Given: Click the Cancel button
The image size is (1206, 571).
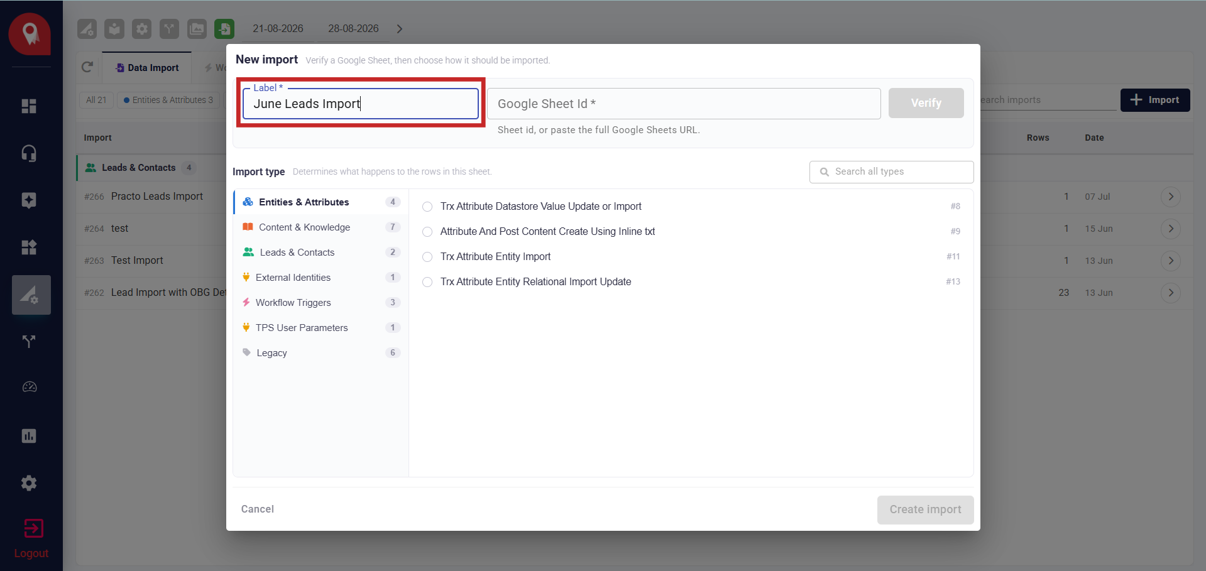Looking at the screenshot, I should [x=258, y=509].
